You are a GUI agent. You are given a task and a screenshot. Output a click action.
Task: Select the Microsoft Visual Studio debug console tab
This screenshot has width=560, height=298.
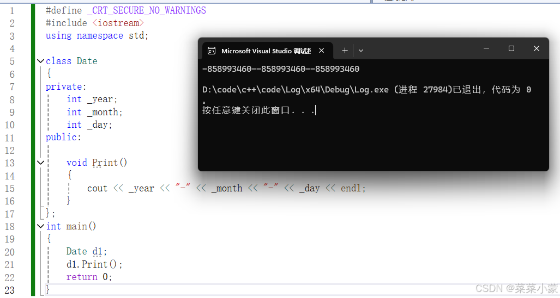(267, 51)
